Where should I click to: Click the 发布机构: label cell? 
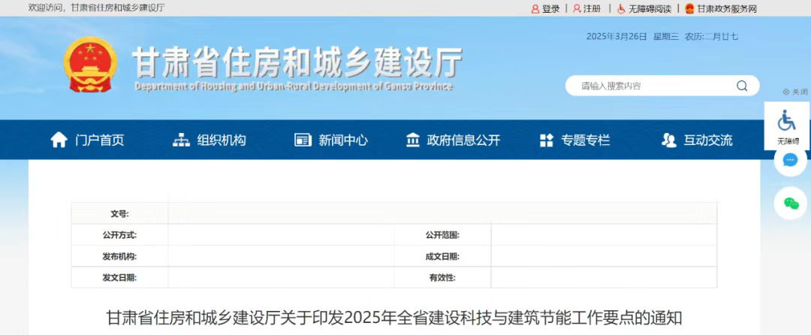click(x=119, y=256)
